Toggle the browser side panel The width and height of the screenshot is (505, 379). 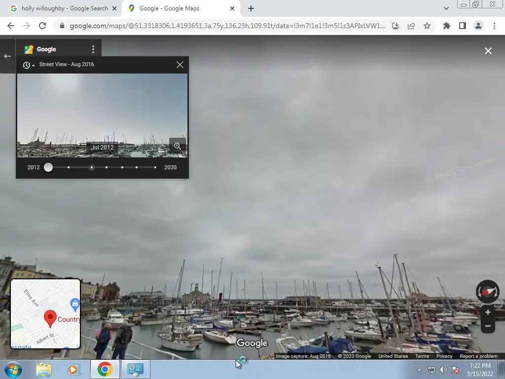pos(463,26)
